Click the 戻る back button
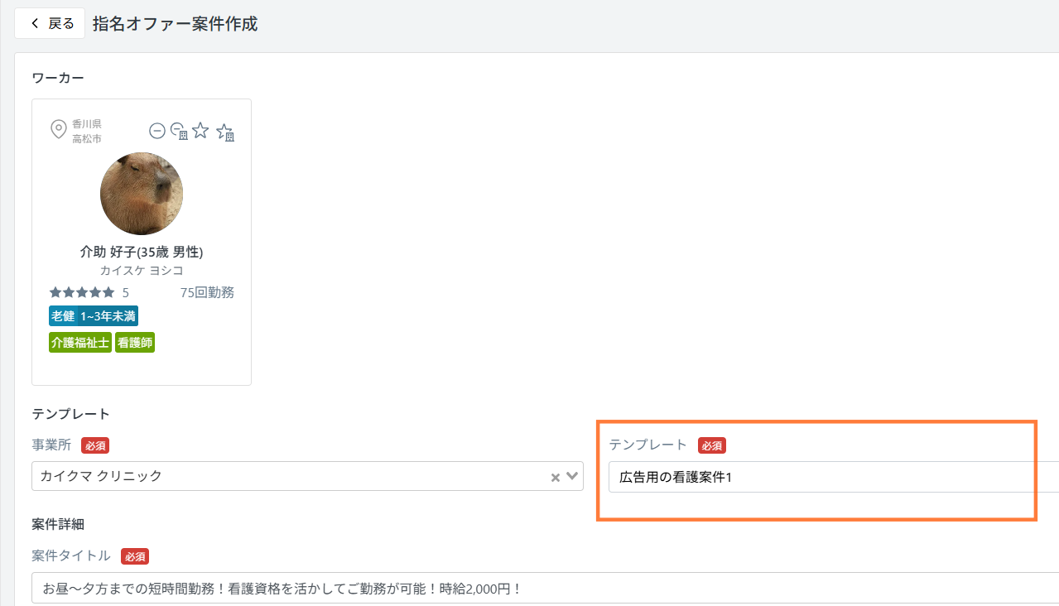Screen dimensions: 1059x606 (50, 24)
